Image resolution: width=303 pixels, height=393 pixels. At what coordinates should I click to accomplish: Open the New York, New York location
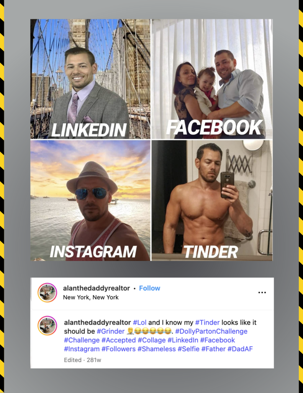[91, 297]
